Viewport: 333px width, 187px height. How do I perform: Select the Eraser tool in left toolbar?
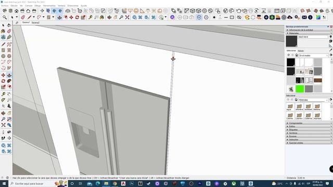pyautogui.click(x=9, y=31)
